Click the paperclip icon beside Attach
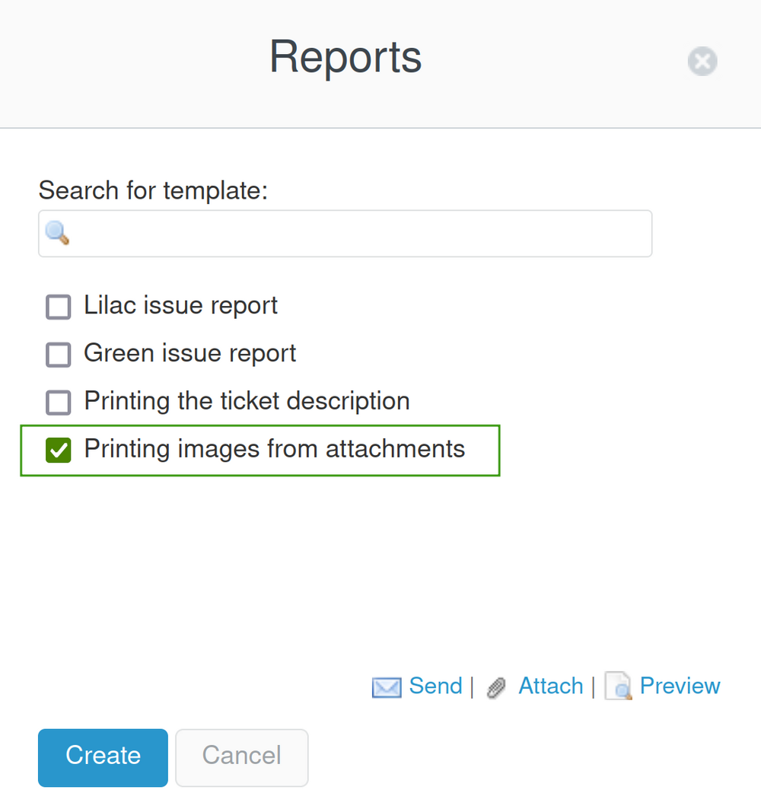761x809 pixels. 496,687
